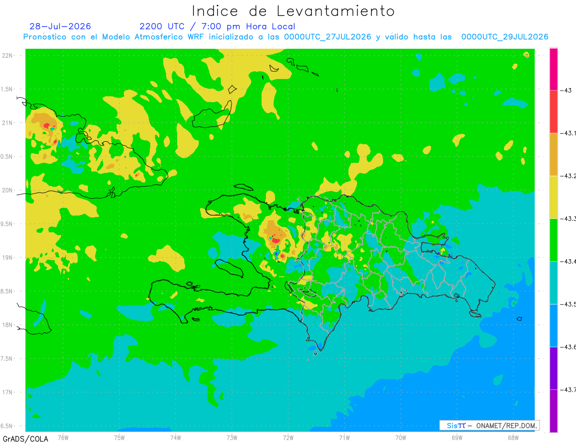
Task: Click the '69W' longitude label
Action: pos(457,437)
